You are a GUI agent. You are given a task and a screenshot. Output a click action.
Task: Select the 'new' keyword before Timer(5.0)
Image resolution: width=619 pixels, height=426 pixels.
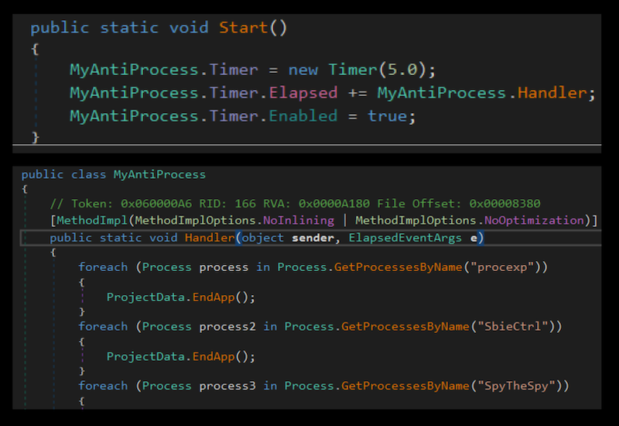pos(303,70)
